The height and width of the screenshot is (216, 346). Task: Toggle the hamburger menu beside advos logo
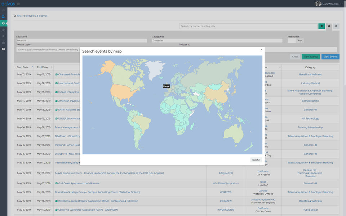[x=18, y=4]
